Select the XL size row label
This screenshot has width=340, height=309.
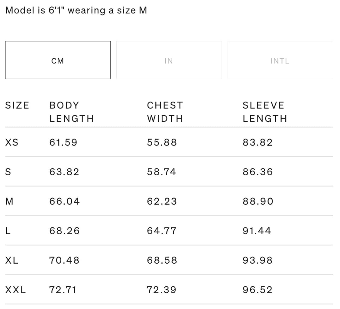tap(12, 260)
